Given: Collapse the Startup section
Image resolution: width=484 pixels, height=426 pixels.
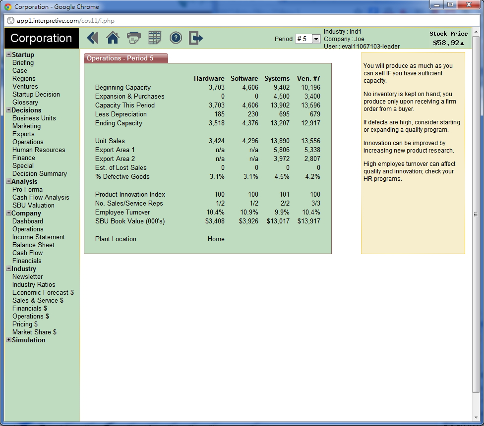Looking at the screenshot, I should pos(8,54).
